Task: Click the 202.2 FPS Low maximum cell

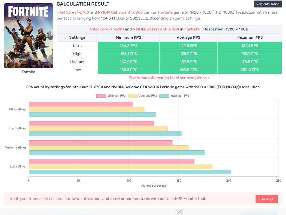Action: 250,70
